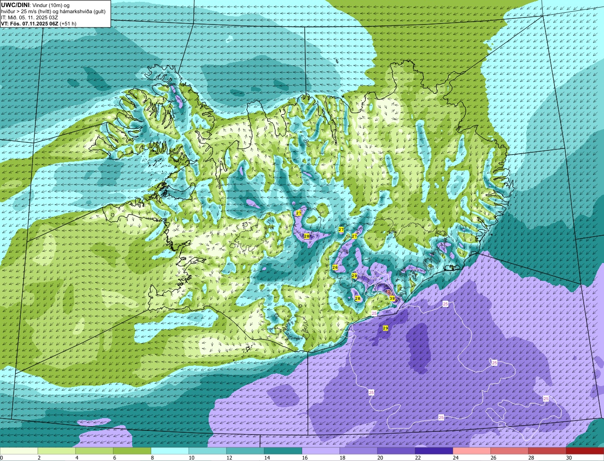
Task: Click the yellow 39 maximum gust label
Action: tap(392, 298)
